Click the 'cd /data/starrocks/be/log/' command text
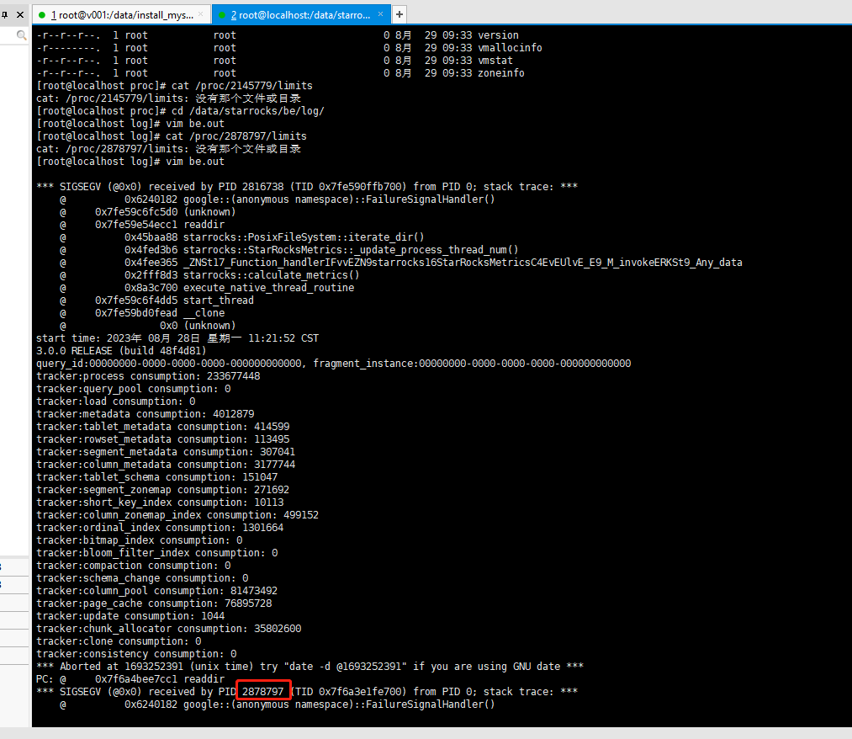The image size is (852, 739). (248, 111)
